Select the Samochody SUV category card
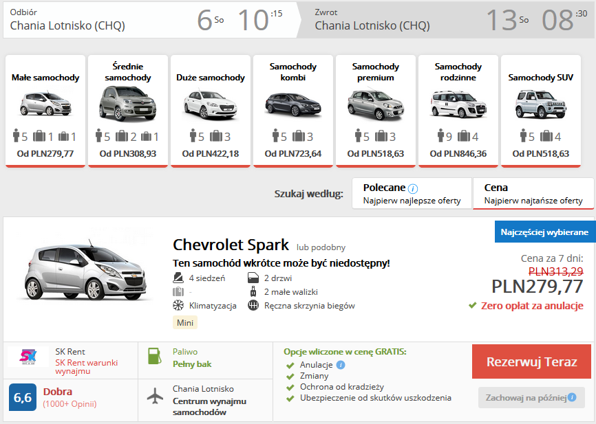The height and width of the screenshot is (424, 596). [540, 110]
